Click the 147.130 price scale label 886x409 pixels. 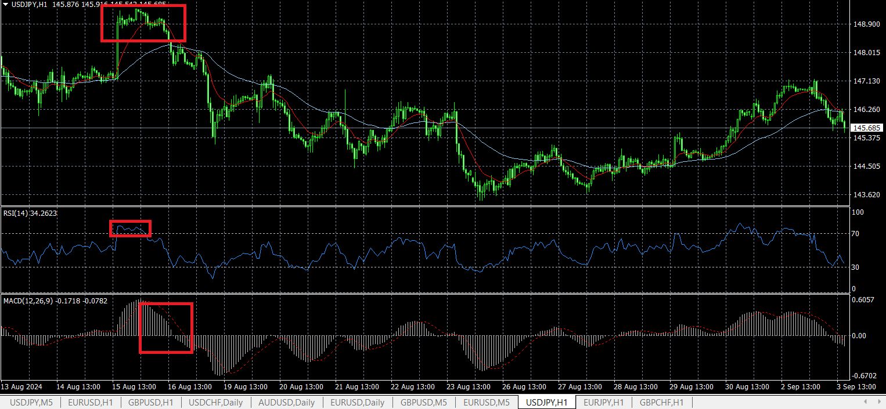tap(866, 81)
